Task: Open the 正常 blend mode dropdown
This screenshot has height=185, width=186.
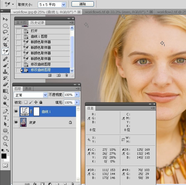Action: [x=45, y=95]
